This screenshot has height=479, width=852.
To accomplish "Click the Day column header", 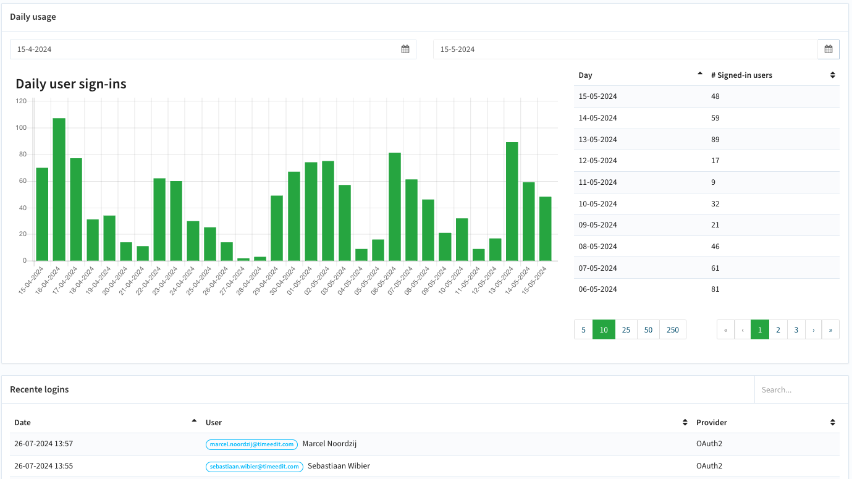I will pyautogui.click(x=585, y=75).
